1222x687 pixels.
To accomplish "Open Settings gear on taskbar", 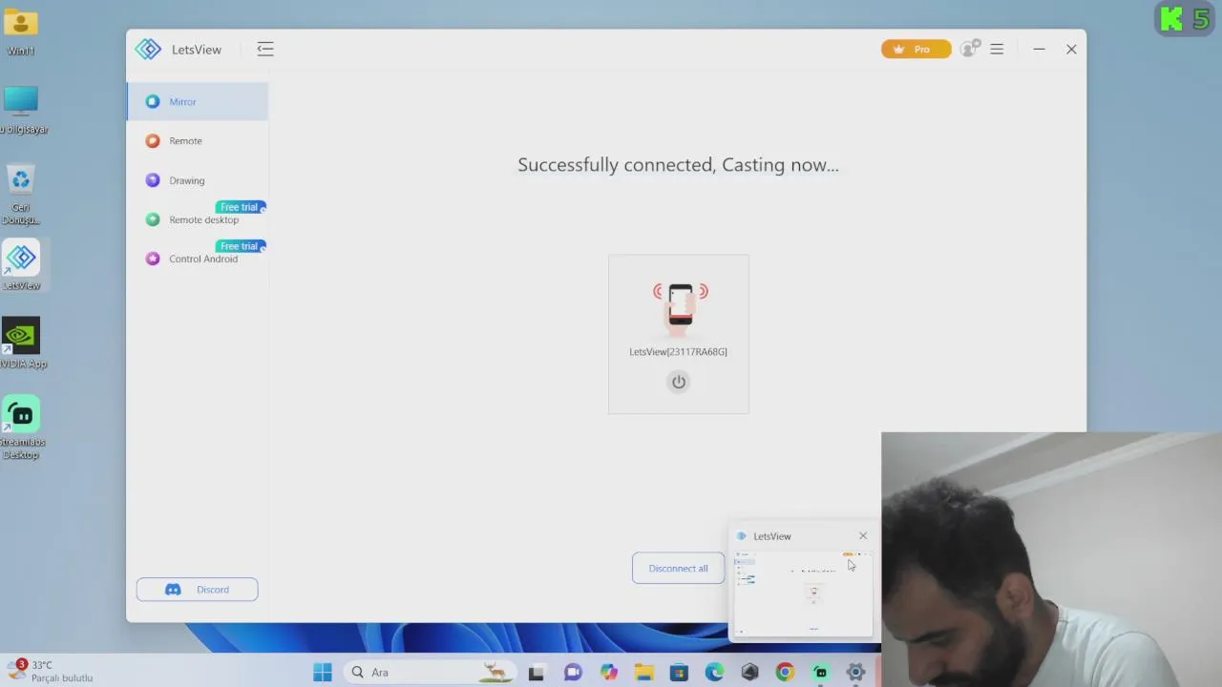I will pos(855,672).
